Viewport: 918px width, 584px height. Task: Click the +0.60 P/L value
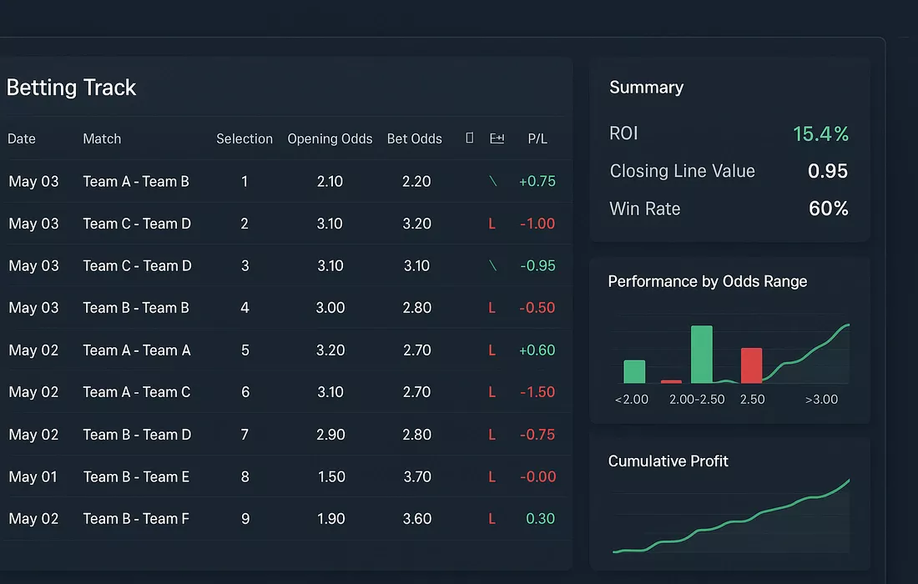537,350
